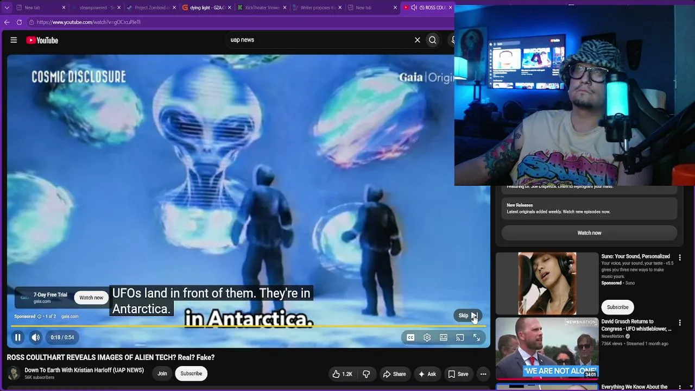
Task: Open 'David Grusch Returns to Congress' video title
Action: (x=636, y=325)
